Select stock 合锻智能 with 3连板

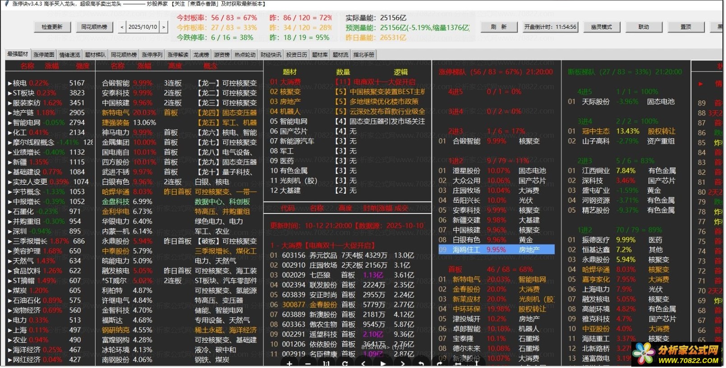(x=180, y=83)
